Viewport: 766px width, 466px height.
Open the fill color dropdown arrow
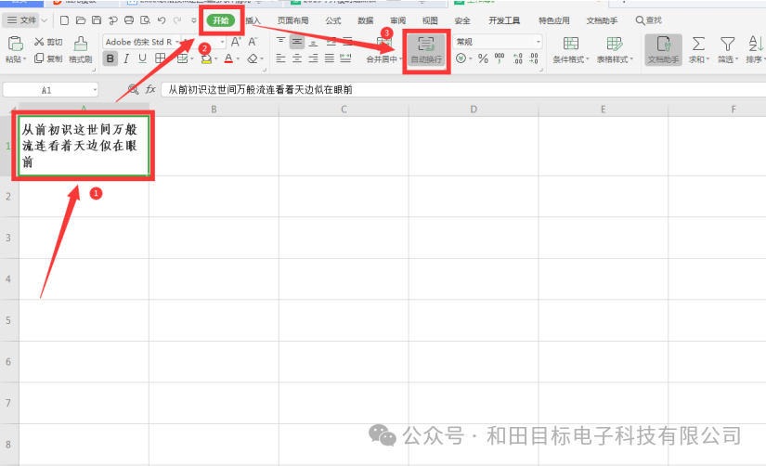tap(215, 59)
